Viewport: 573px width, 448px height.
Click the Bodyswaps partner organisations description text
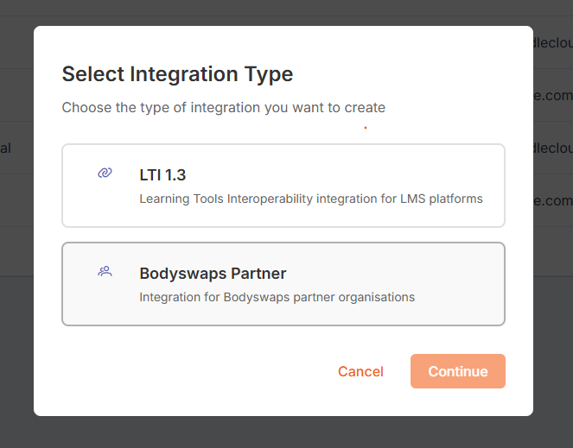click(x=277, y=297)
